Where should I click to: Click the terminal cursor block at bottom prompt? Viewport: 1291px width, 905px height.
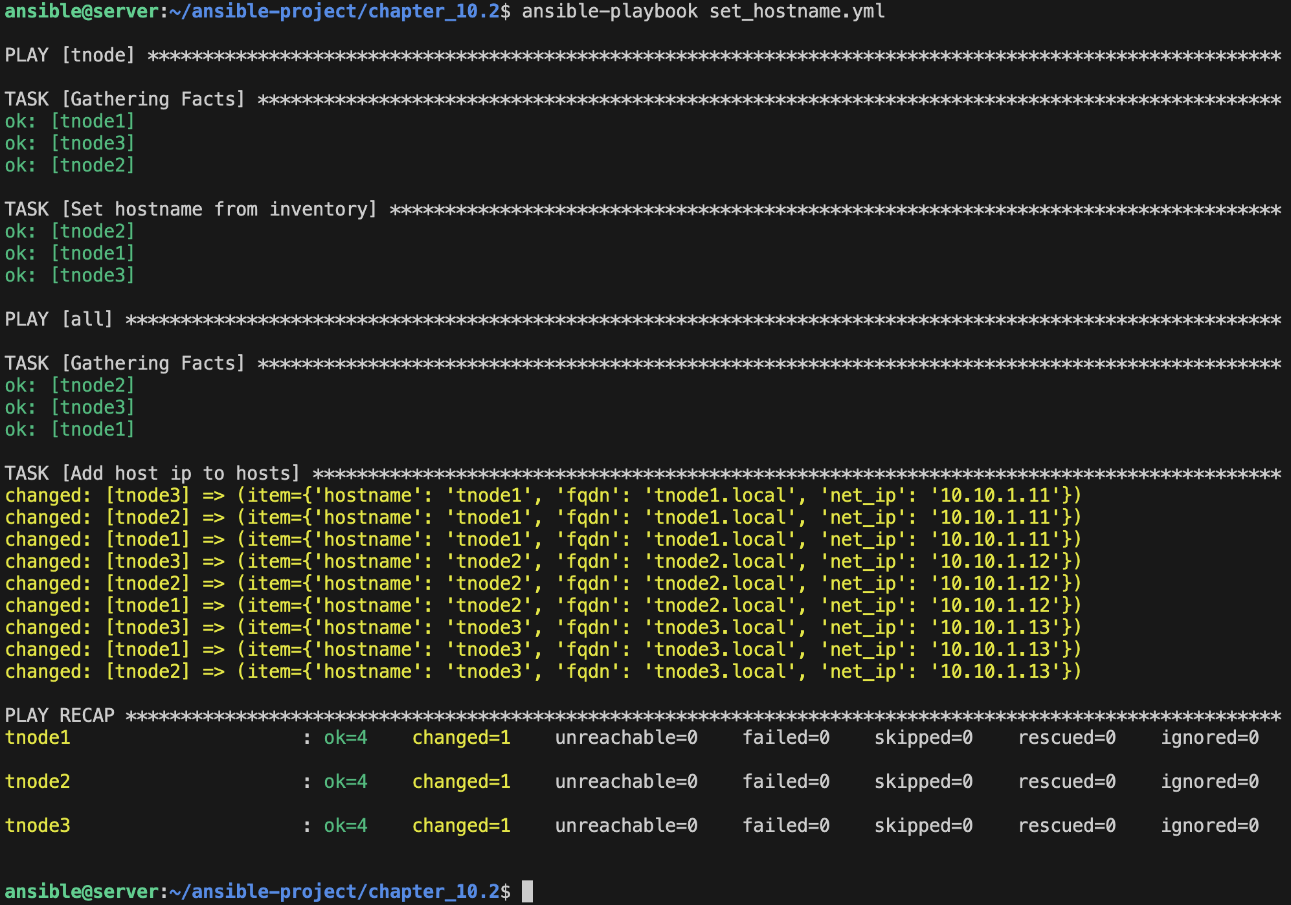[528, 891]
